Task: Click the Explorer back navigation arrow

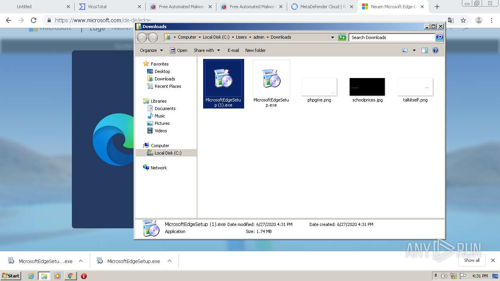Action: tap(142, 37)
